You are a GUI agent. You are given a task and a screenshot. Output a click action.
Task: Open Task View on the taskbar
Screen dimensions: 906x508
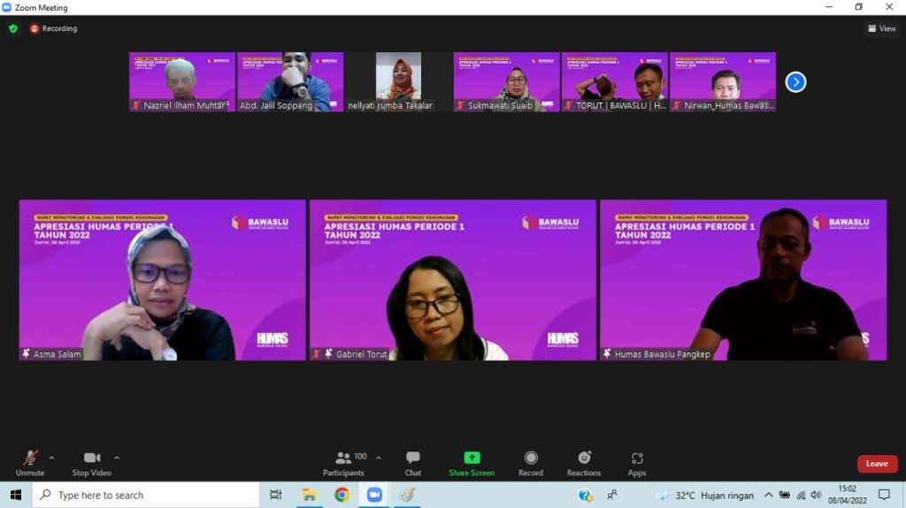tap(276, 495)
